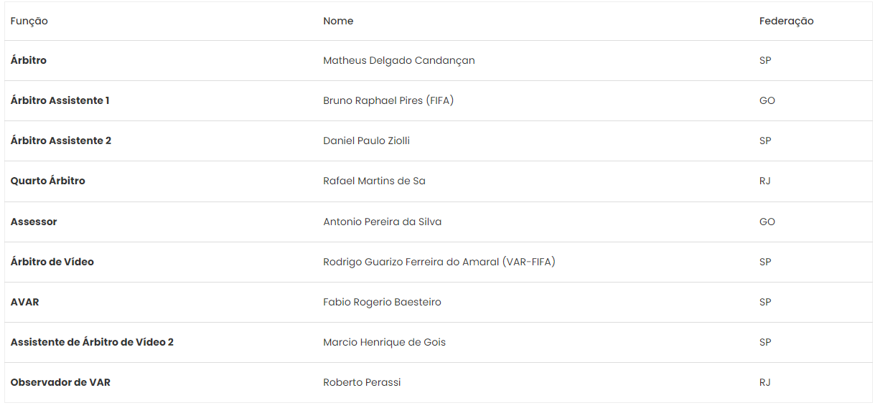The height and width of the screenshot is (408, 875).
Task: Click the Árbitro Assistente 1 label
Action: tap(60, 101)
